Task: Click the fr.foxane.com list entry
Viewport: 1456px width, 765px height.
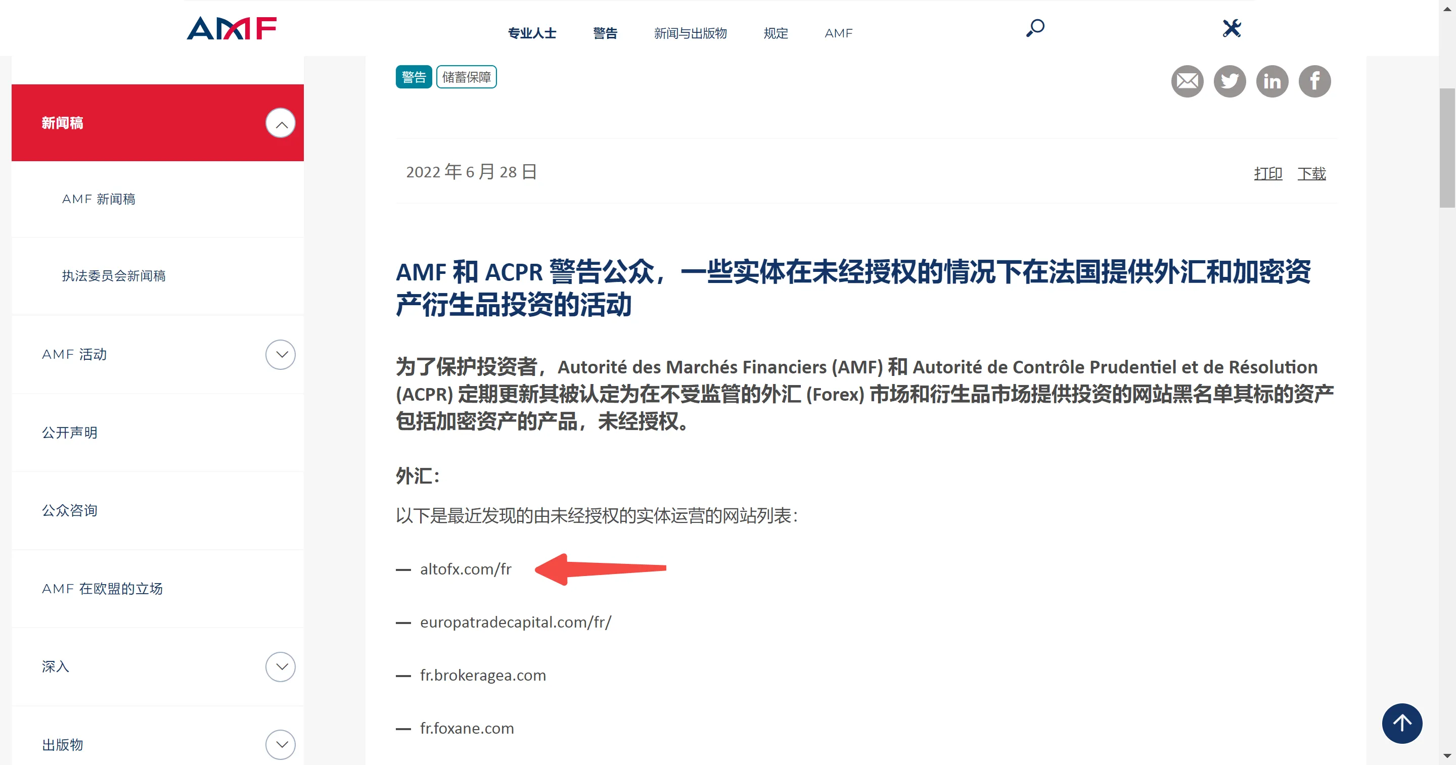Action: (x=467, y=729)
